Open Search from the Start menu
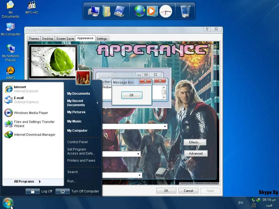Viewport: 279px width, 209px height. (72, 172)
